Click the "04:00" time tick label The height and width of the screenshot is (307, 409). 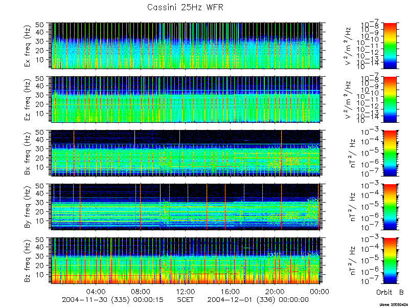[x=96, y=292]
